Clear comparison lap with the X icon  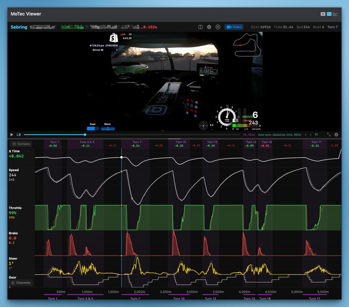point(209,27)
